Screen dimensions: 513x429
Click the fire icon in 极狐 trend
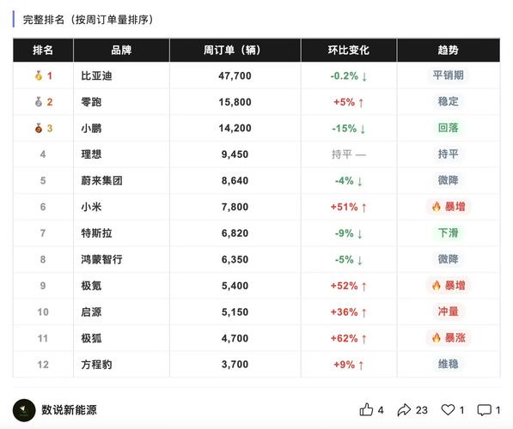tap(437, 337)
